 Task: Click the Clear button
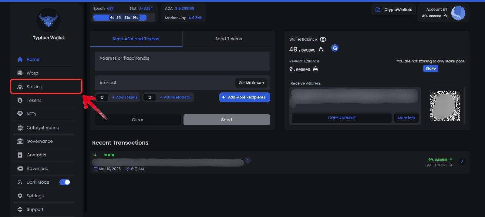click(x=138, y=120)
